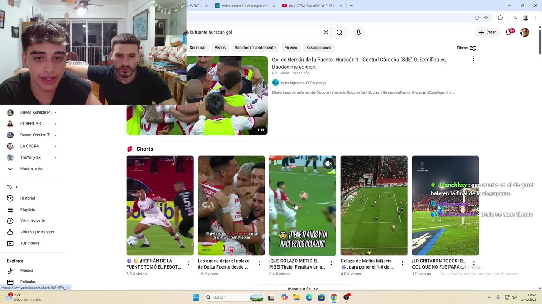The width and height of the screenshot is (542, 304).
Task: Select the Sin mirar filter chip
Action: tap(197, 48)
